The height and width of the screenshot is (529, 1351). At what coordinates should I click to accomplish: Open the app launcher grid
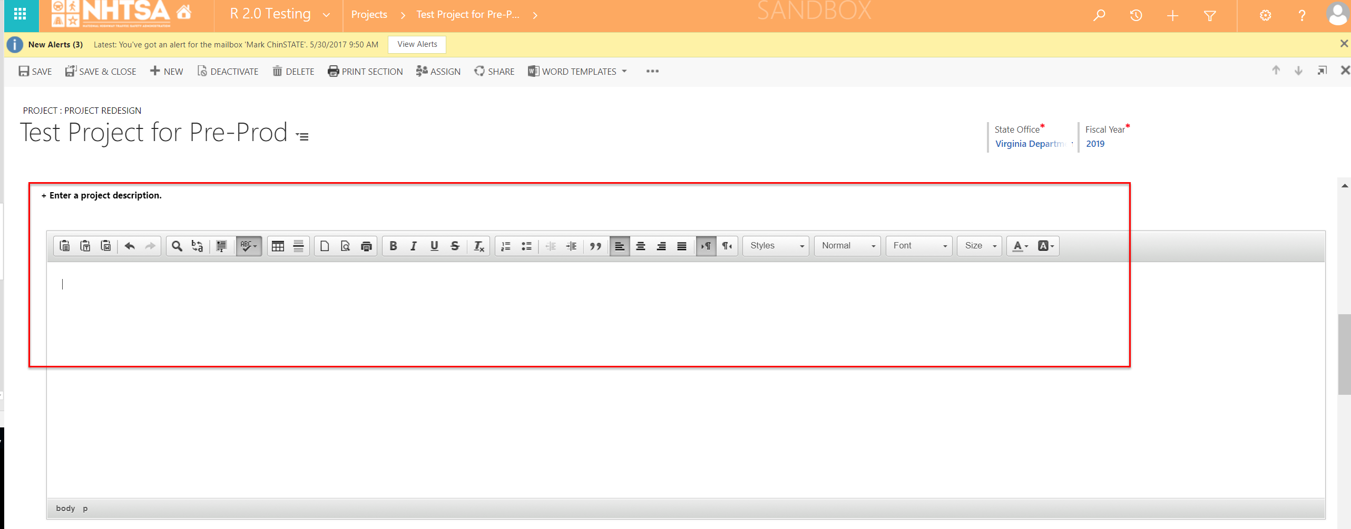[x=20, y=14]
